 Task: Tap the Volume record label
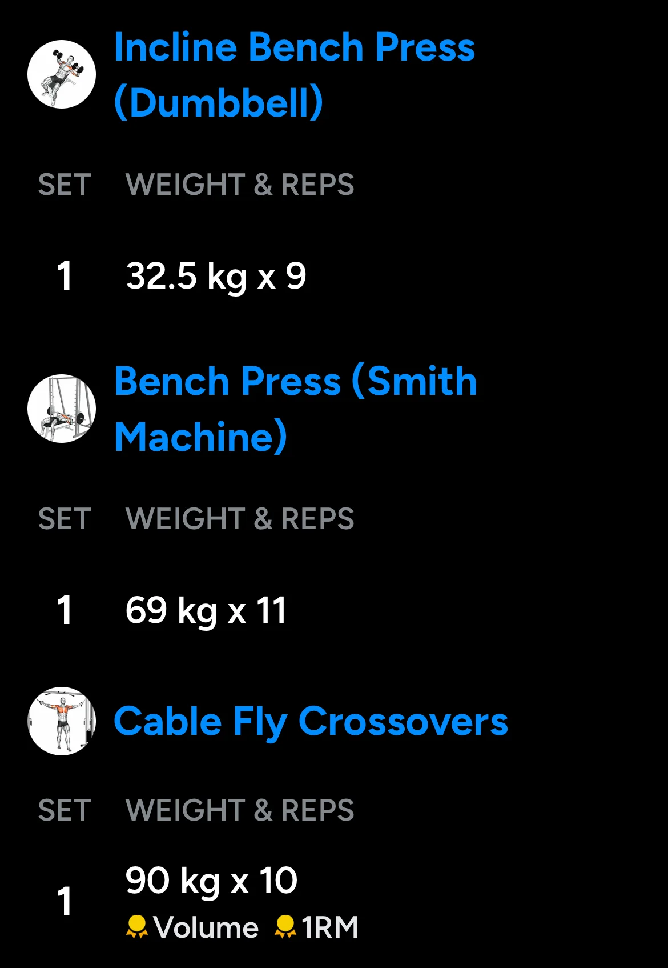coord(206,927)
